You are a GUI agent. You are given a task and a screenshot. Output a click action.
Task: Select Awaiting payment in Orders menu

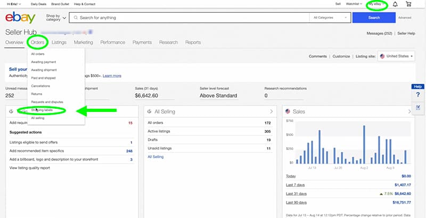click(44, 62)
